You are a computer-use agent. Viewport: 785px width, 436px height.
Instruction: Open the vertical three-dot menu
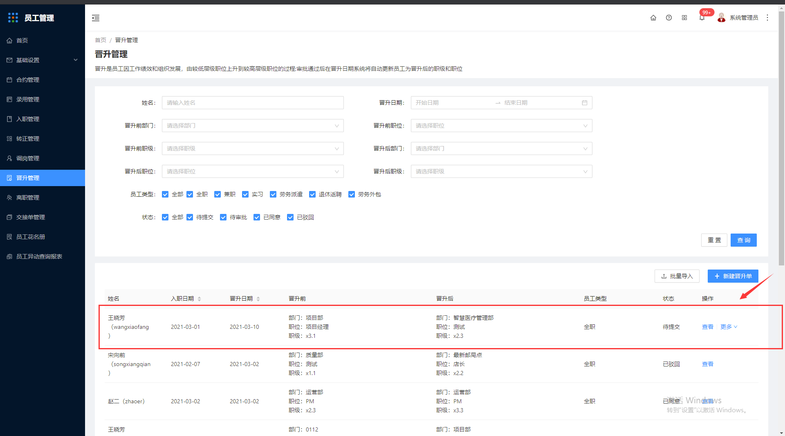tap(767, 18)
